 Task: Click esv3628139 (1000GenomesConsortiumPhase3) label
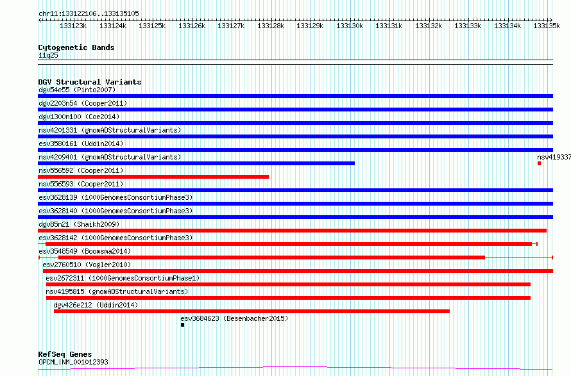click(115, 197)
